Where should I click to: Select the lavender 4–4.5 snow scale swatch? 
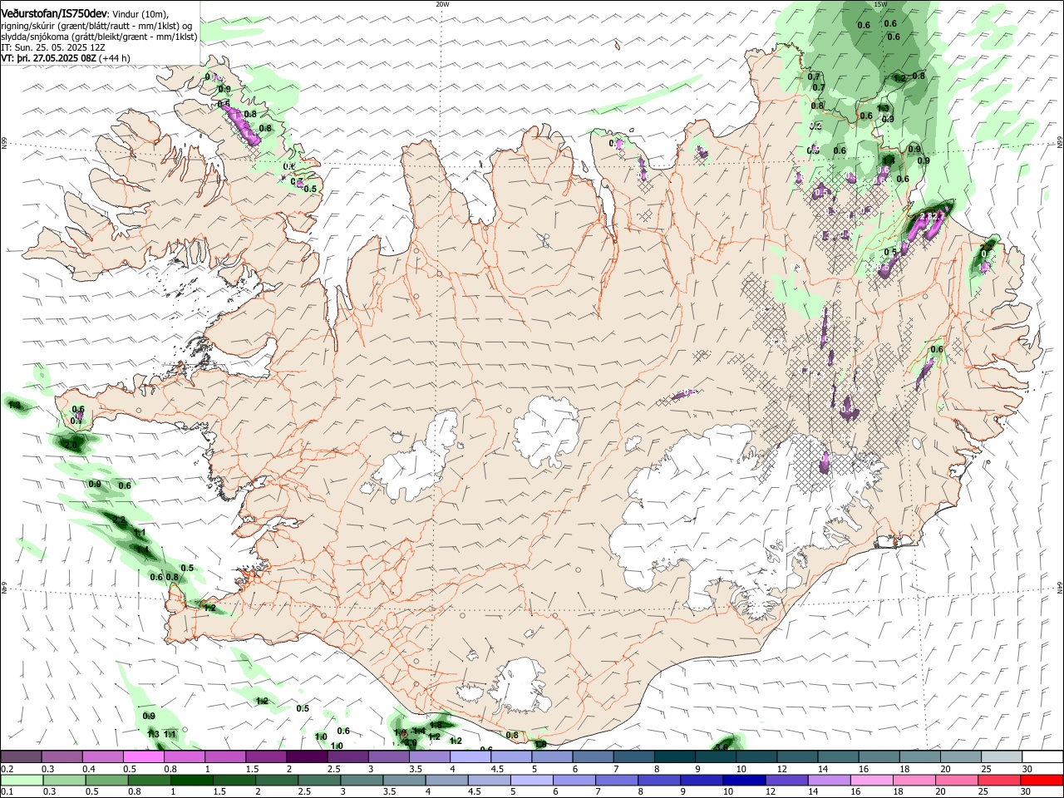click(x=470, y=757)
